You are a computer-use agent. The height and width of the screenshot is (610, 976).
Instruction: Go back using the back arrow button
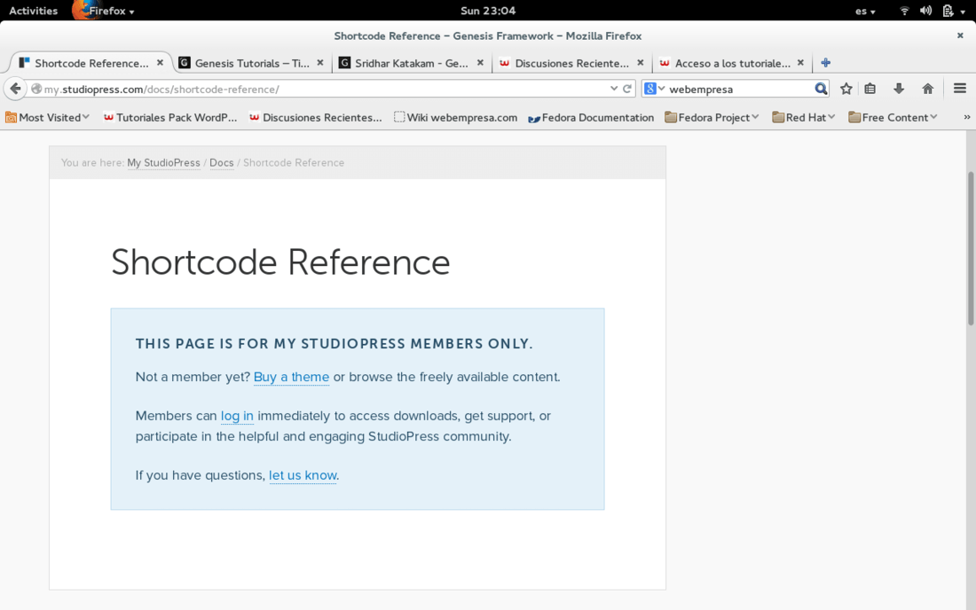pyautogui.click(x=16, y=89)
